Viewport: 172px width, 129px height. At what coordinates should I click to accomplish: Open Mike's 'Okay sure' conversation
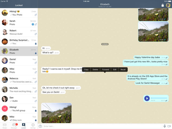[19, 118]
